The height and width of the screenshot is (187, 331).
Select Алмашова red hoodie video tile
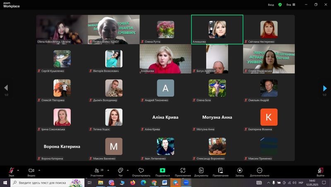click(x=165, y=59)
